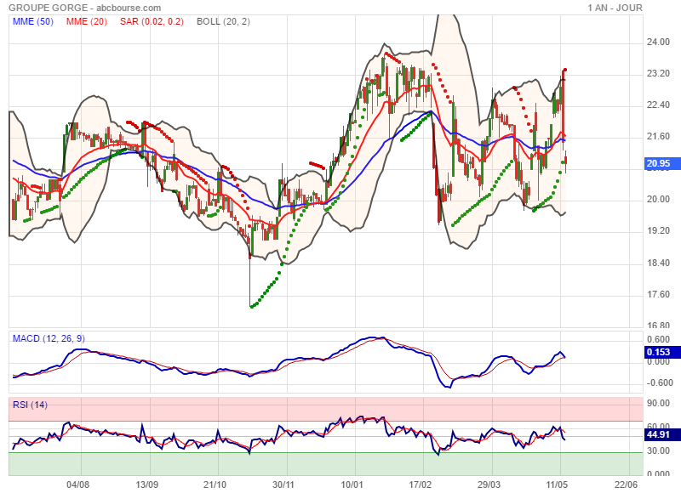Viewport: 681px width, 493px height.
Task: Select the 17/02 date label
Action: (421, 484)
